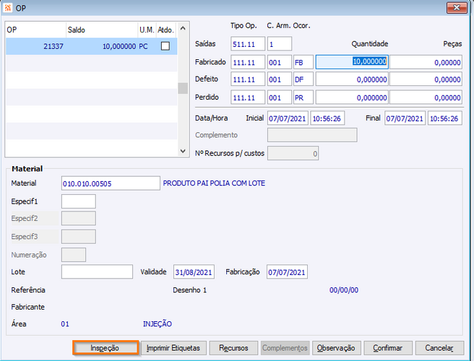Click the Fabricado C. Arm. field 001
The height and width of the screenshot is (361, 474).
point(280,62)
